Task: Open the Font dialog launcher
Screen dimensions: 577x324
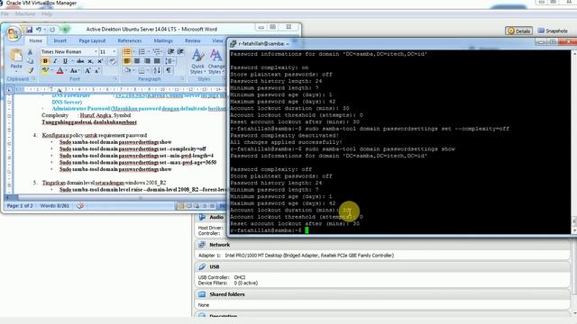Action: coord(115,79)
